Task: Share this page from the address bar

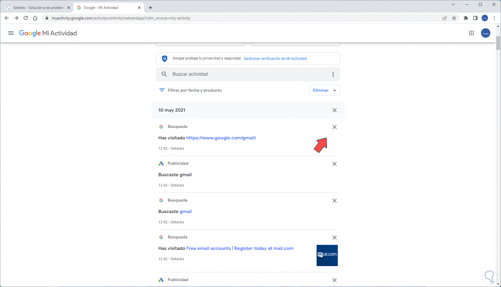Action: (445, 18)
